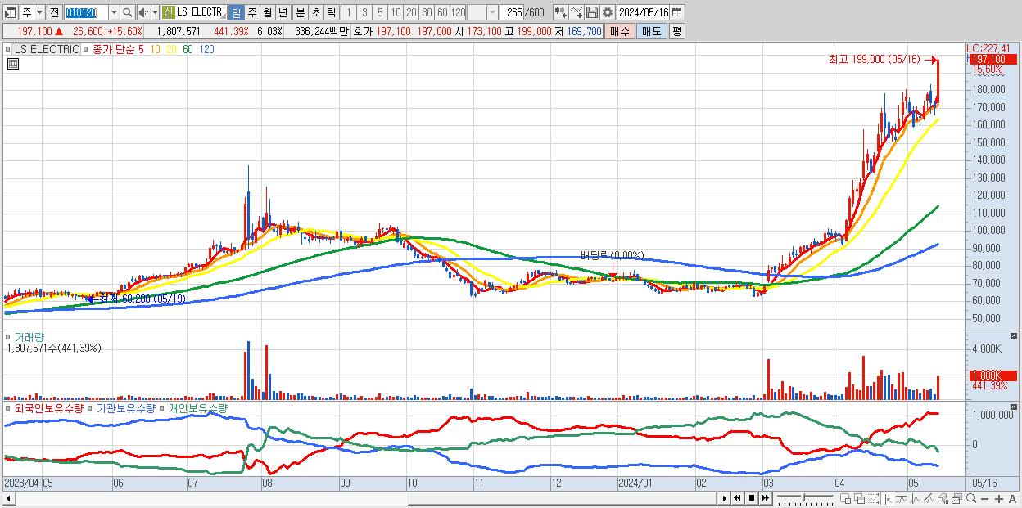Choose the 120 interval button

[458, 12]
